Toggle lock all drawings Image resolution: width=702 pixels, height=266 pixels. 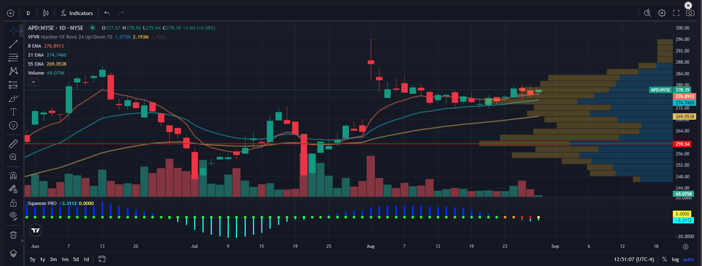pyautogui.click(x=14, y=203)
